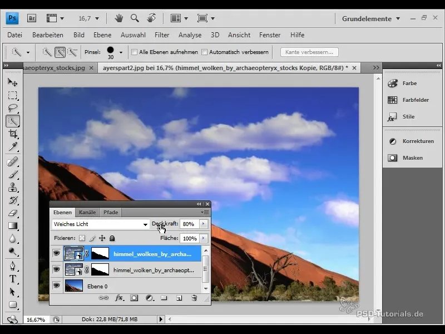Select the Dodge tool
This screenshot has height=334, width=445.
tap(12, 252)
